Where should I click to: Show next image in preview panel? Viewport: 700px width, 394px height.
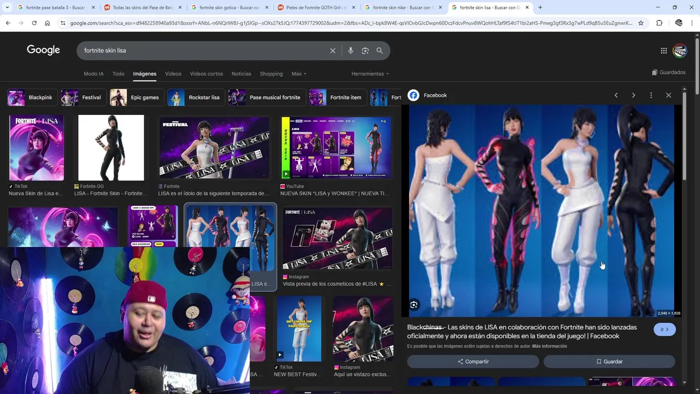[x=633, y=95]
